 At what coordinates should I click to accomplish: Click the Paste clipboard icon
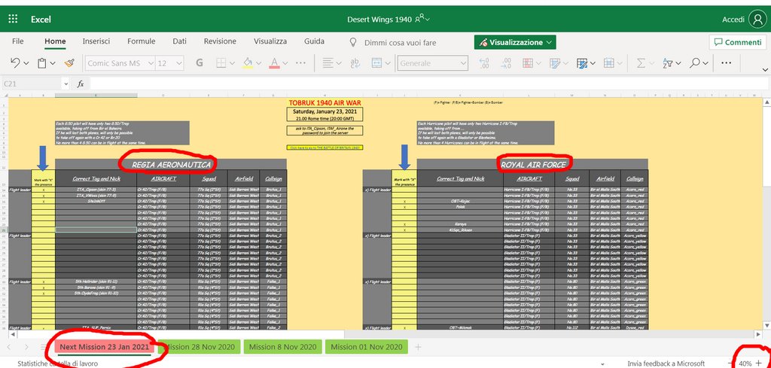[x=42, y=63]
